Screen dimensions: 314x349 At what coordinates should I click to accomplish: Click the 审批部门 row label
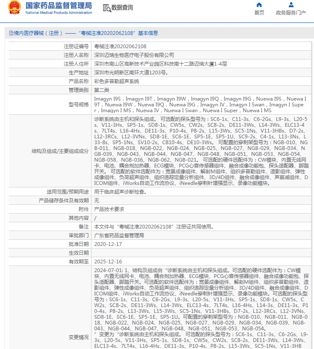click(79, 235)
